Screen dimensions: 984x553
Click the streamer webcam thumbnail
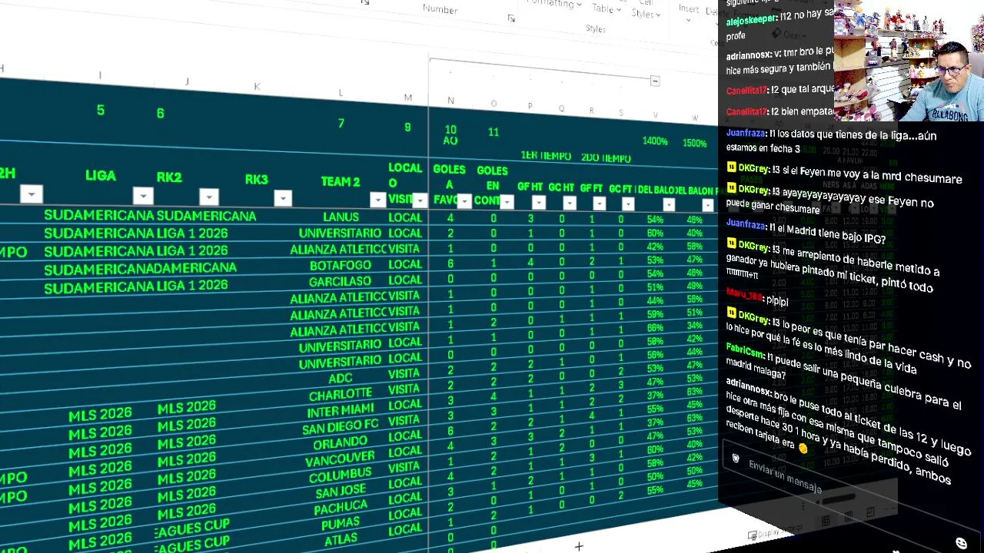point(909,61)
